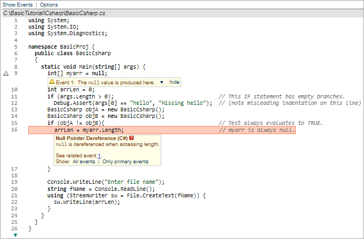Expand Event 1 dropdown arrow
The width and height of the screenshot is (364, 239).
tap(162, 82)
